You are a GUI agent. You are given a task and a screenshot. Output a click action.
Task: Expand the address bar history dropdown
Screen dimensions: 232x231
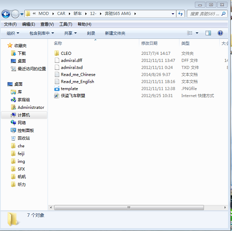pyautogui.click(x=173, y=14)
